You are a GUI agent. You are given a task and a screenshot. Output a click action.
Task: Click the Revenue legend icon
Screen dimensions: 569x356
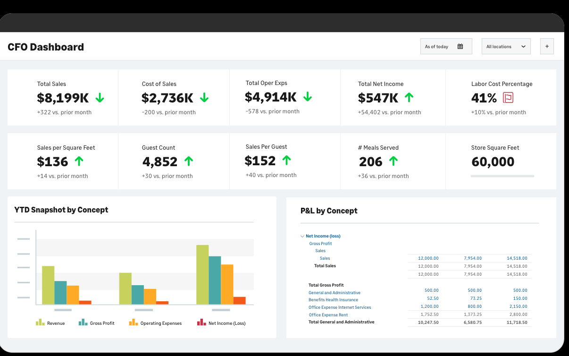[x=41, y=322]
